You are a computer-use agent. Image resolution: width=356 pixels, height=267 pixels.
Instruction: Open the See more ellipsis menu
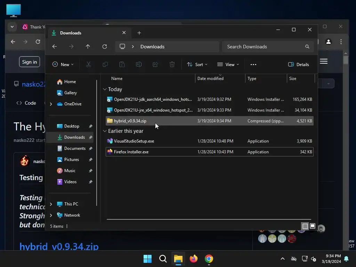coord(253,64)
